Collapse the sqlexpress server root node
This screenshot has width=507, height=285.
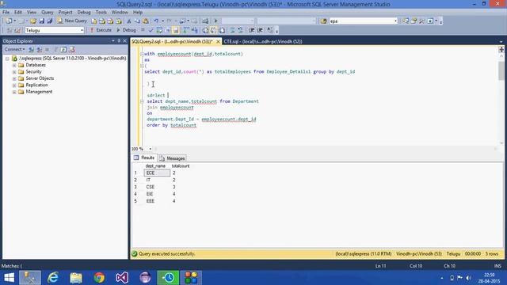pos(7,59)
